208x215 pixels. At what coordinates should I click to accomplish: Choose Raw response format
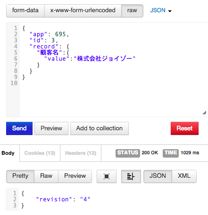(46, 176)
